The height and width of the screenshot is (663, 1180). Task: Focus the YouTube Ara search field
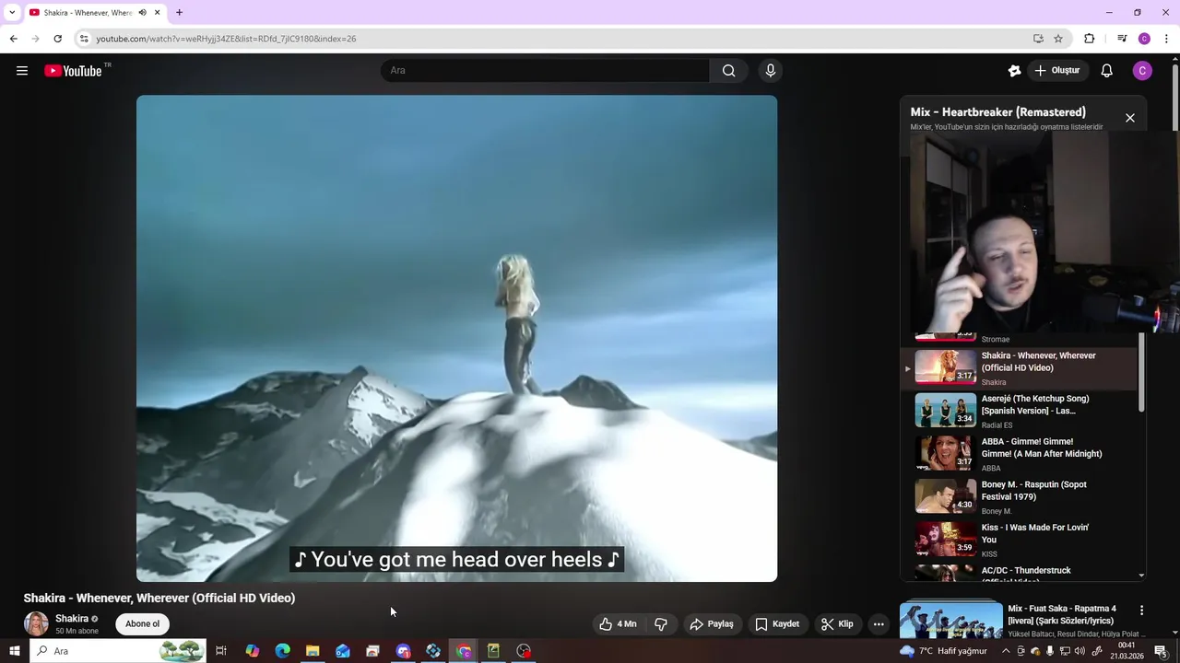545,71
